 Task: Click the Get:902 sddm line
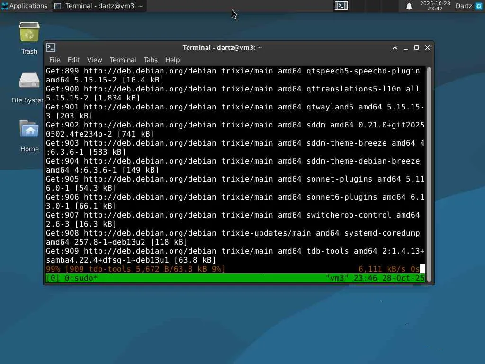pos(235,129)
